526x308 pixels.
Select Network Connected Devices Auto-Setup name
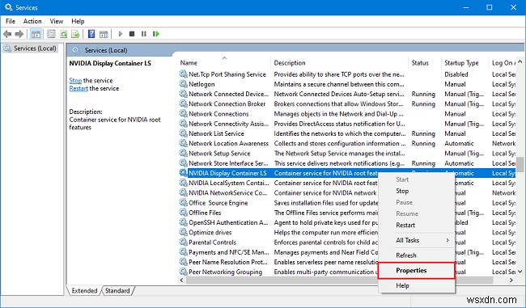coord(228,94)
